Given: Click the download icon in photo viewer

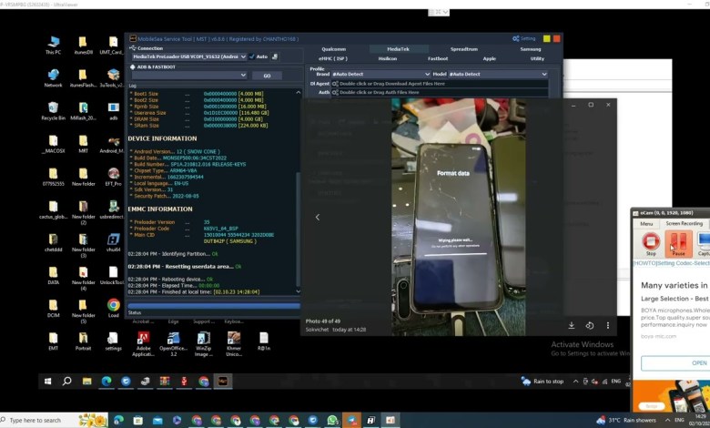Looking at the screenshot, I should pos(572,325).
